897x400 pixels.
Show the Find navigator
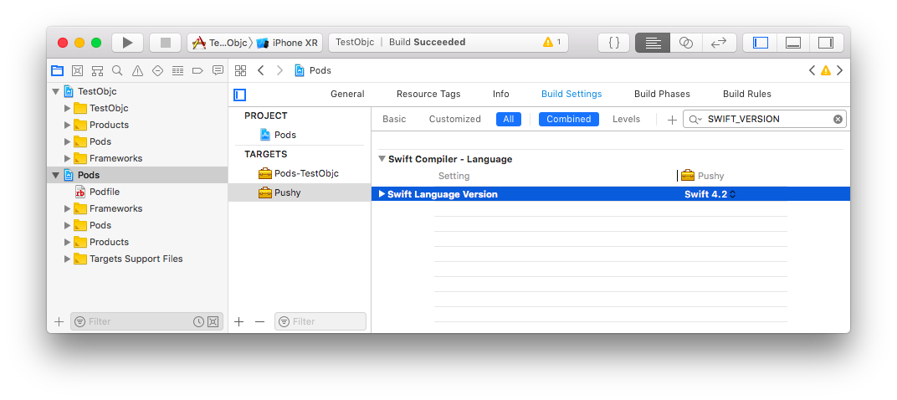point(117,70)
